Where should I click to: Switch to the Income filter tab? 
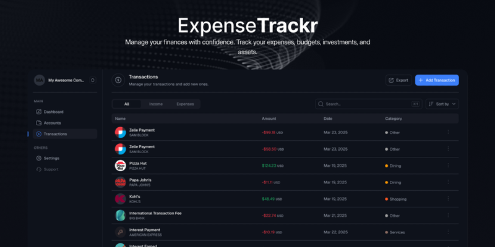coord(156,104)
